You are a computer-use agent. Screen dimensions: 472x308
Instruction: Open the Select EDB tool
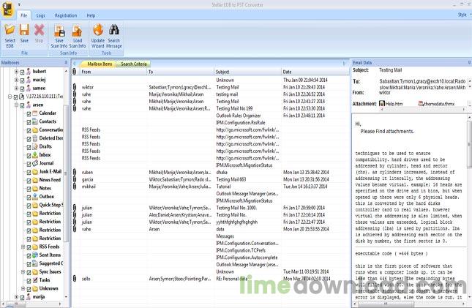coord(10,36)
